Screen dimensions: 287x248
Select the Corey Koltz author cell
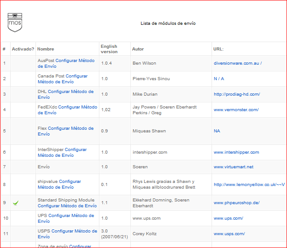(145, 234)
